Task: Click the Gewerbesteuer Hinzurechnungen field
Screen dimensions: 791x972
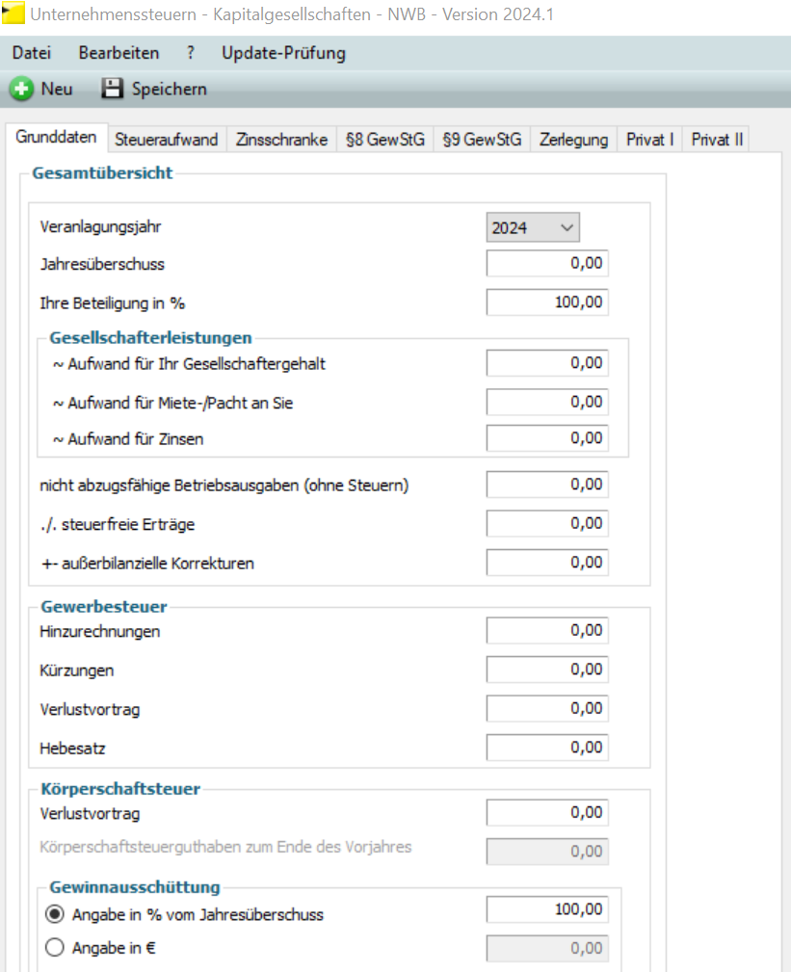Action: click(x=547, y=632)
